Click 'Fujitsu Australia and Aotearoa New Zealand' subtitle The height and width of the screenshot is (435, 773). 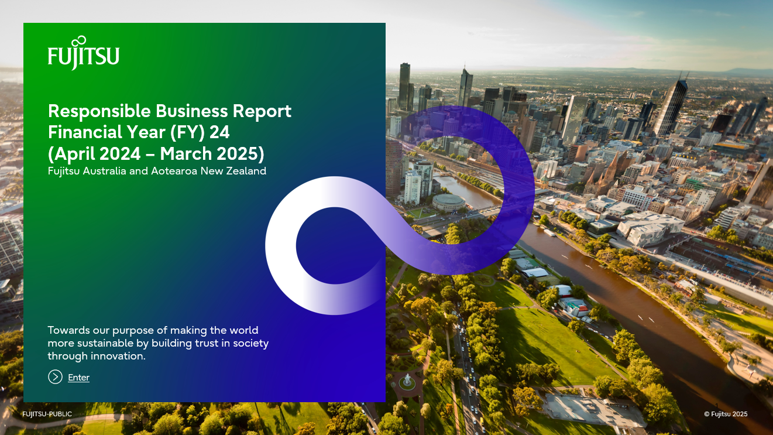coord(157,171)
